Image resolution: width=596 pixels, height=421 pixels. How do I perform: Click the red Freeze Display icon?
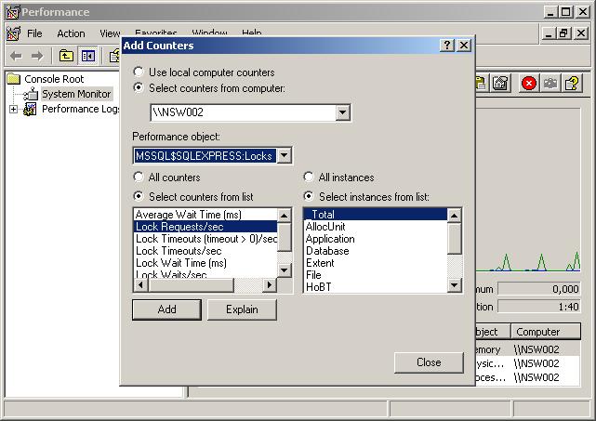pos(529,84)
